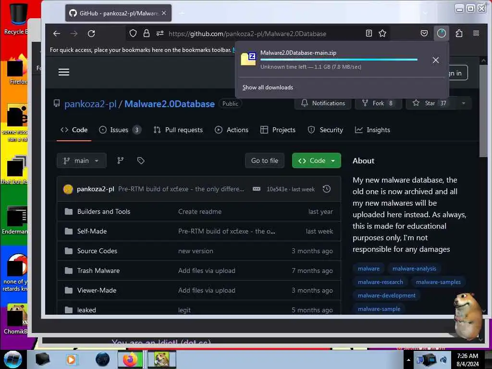492x369 pixels.
Task: Reload the GitHub page
Action: tap(91, 34)
